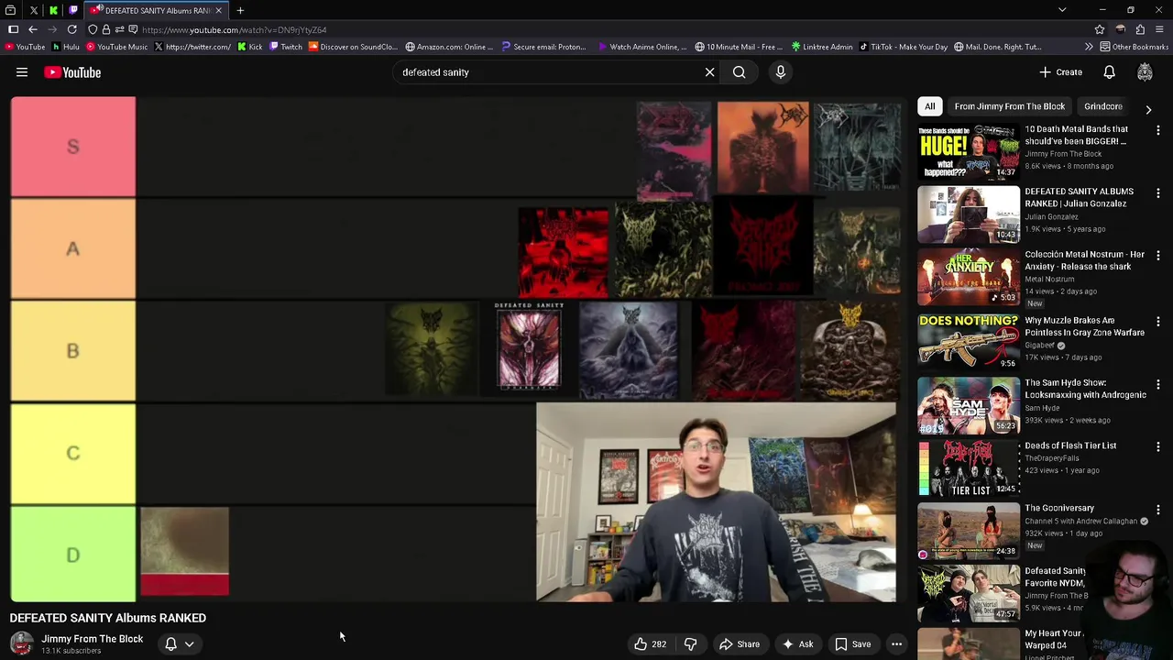
Task: Share the DEFEATED SANITY video
Action: [x=739, y=644]
